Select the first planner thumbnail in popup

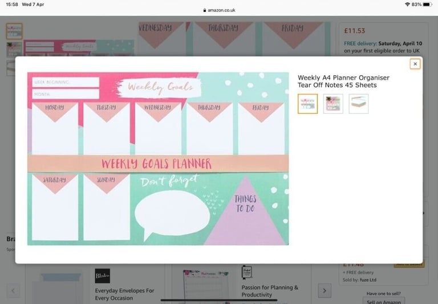307,104
